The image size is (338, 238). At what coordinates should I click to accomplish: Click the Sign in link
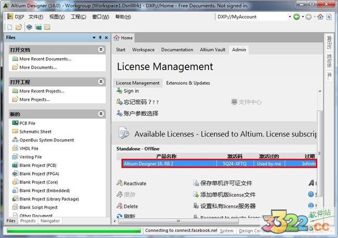coord(128,91)
